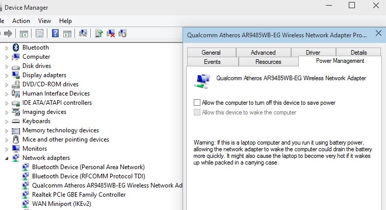Screen dimensions: 386x210
Task: Click the Memory technology devices label
Action: [61, 130]
